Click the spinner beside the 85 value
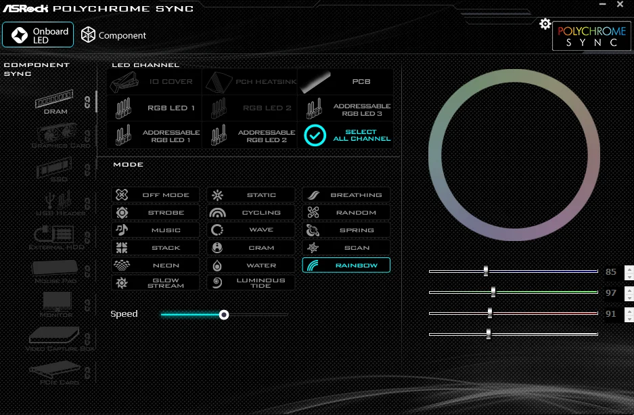This screenshot has width=634, height=415. click(x=629, y=272)
